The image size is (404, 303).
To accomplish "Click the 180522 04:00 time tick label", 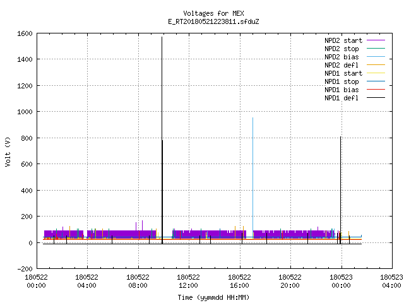I will tap(87, 282).
